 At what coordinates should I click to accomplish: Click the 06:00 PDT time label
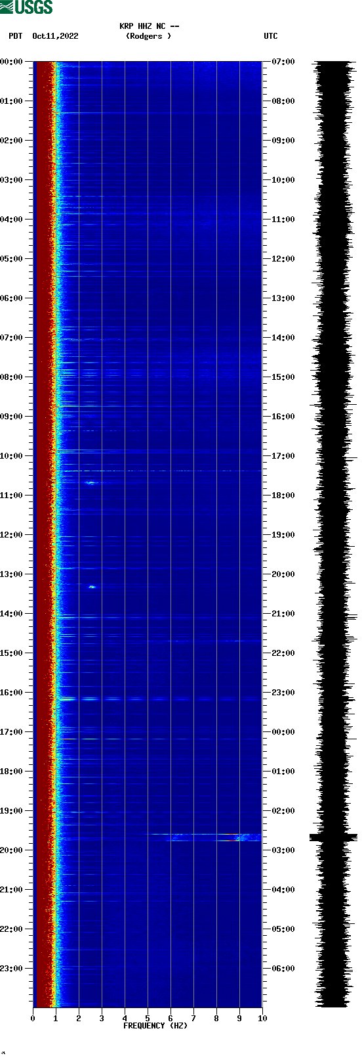coord(12,298)
